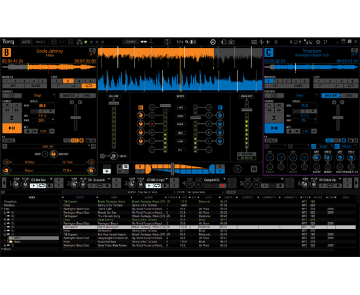Select Deck B marker 3 button
The width and height of the screenshot is (360, 295).
click(x=25, y=81)
